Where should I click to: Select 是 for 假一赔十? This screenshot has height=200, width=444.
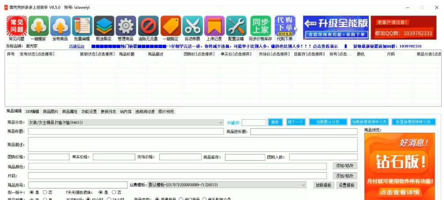(31, 192)
